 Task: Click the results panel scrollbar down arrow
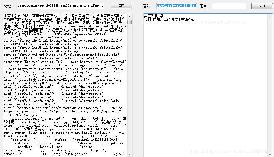pos(270,155)
